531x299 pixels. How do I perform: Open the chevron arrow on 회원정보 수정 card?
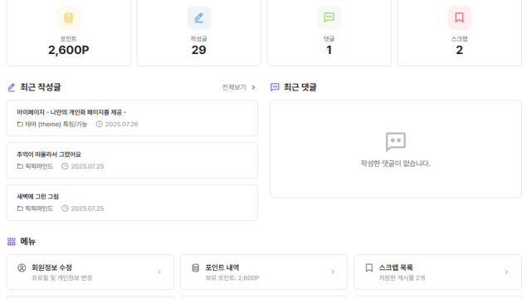[159, 272]
